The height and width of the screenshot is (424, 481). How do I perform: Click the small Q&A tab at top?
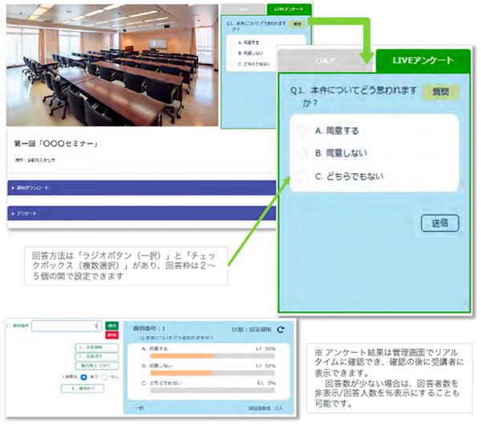pos(245,7)
